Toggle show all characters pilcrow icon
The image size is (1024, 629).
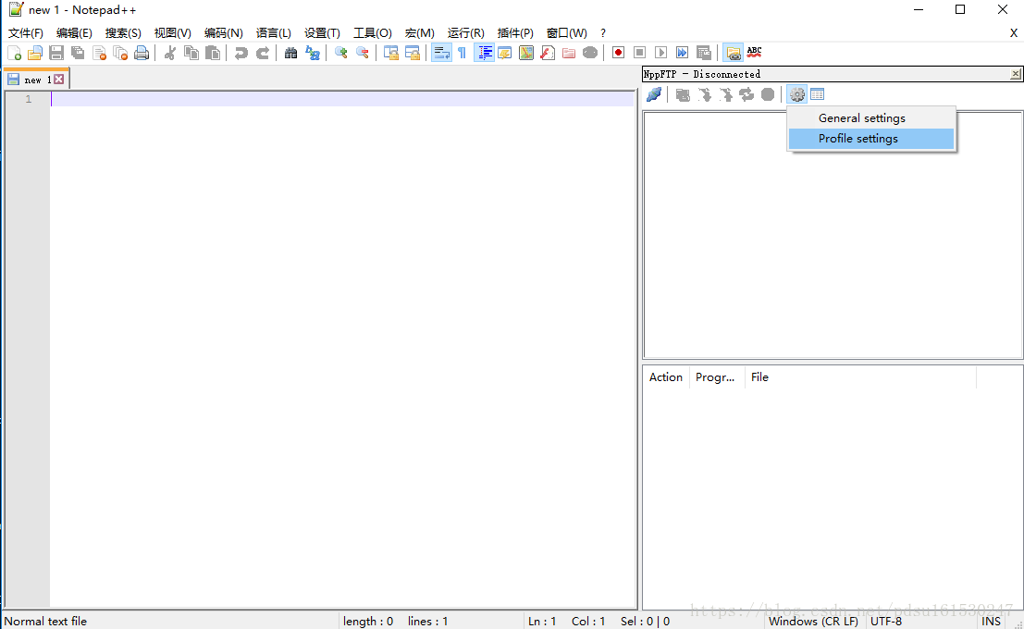click(463, 53)
